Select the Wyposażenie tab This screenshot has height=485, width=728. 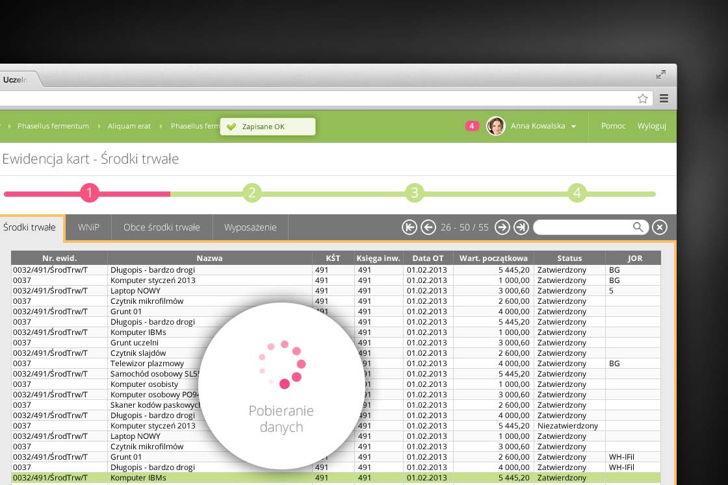point(250,228)
